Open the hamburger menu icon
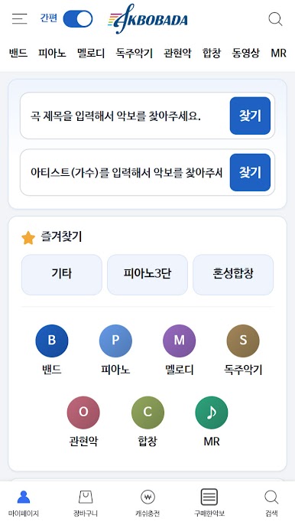Viewport: 295px width, 525px height. [19, 18]
